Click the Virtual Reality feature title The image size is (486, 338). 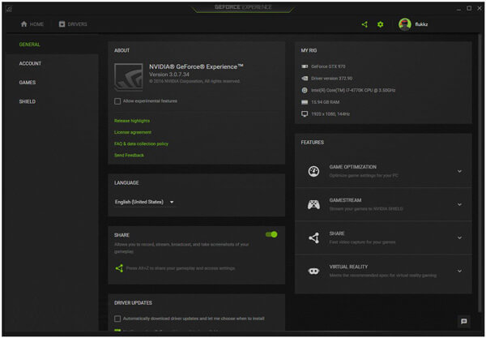pyautogui.click(x=348, y=267)
